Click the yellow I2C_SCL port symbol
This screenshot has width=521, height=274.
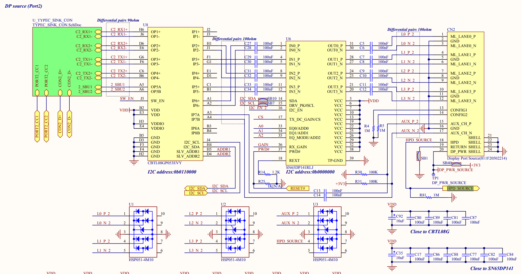coord(196,193)
